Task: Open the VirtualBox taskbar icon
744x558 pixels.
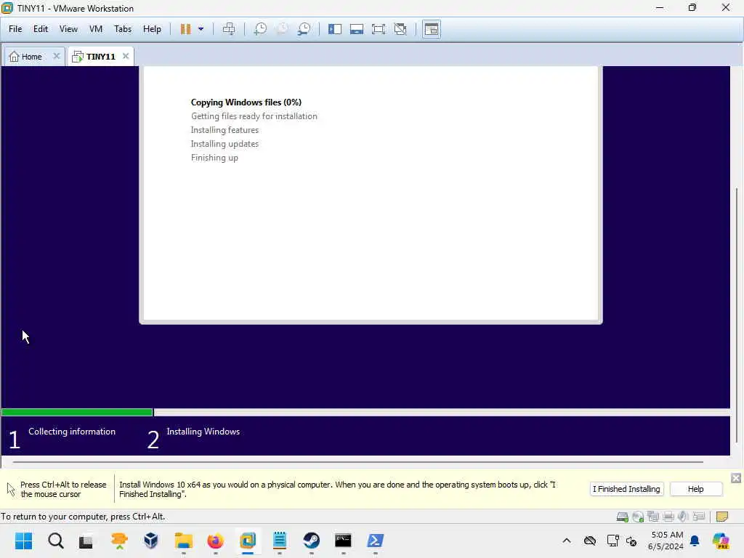Action: (151, 541)
